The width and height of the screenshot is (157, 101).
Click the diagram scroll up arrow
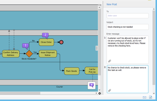[x=99, y=7]
